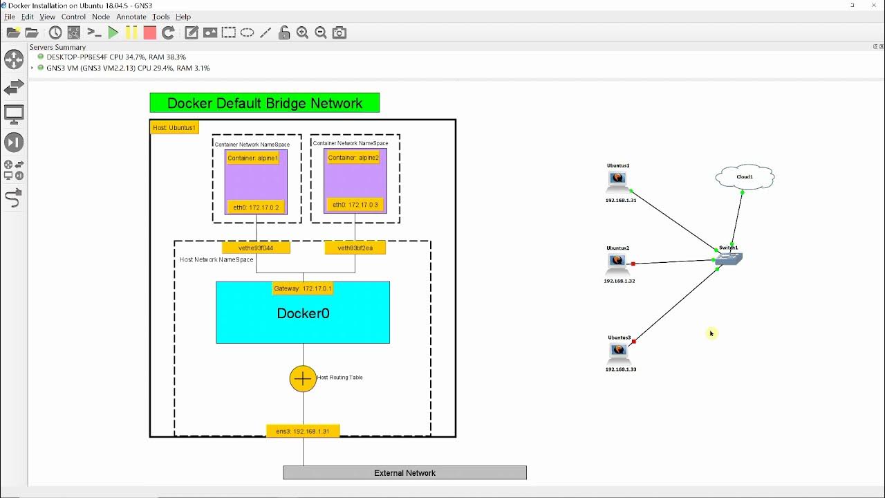
Task: Click the eth0: 172.17.0.3 label
Action: tap(355, 205)
